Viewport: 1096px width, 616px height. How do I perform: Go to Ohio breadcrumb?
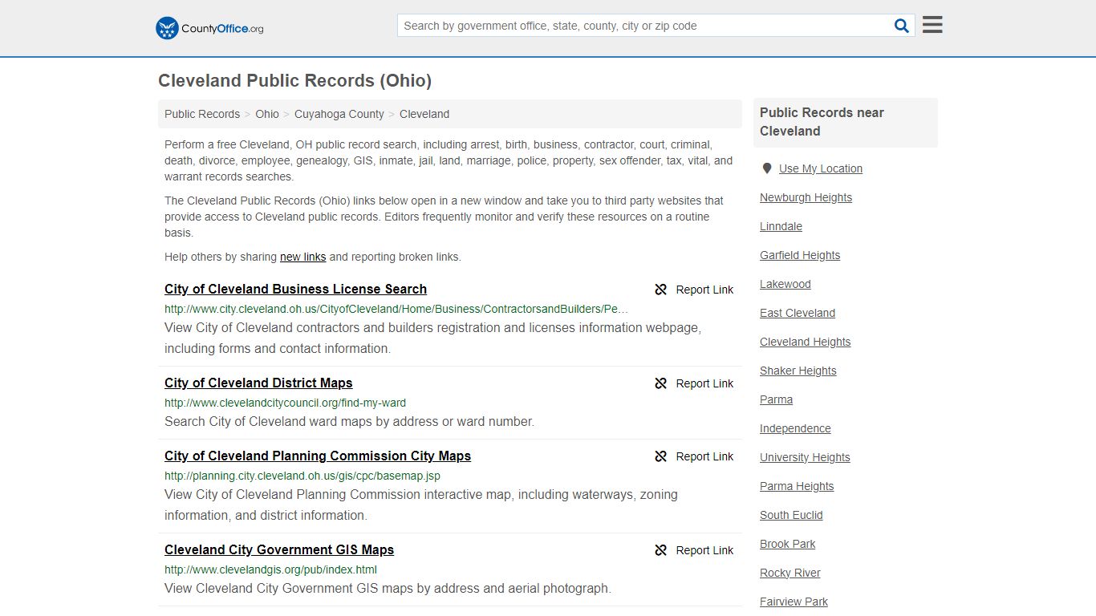click(267, 114)
